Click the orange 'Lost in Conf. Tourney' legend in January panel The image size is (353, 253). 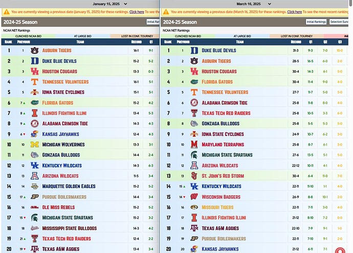tap(135, 36)
